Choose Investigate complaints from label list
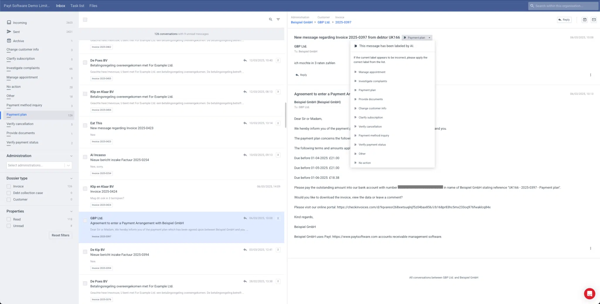The height and width of the screenshot is (304, 600). (x=373, y=81)
